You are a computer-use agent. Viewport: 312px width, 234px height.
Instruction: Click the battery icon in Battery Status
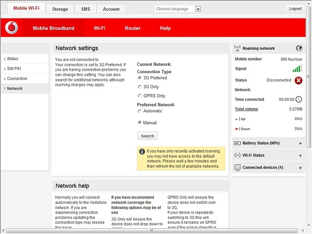click(237, 143)
